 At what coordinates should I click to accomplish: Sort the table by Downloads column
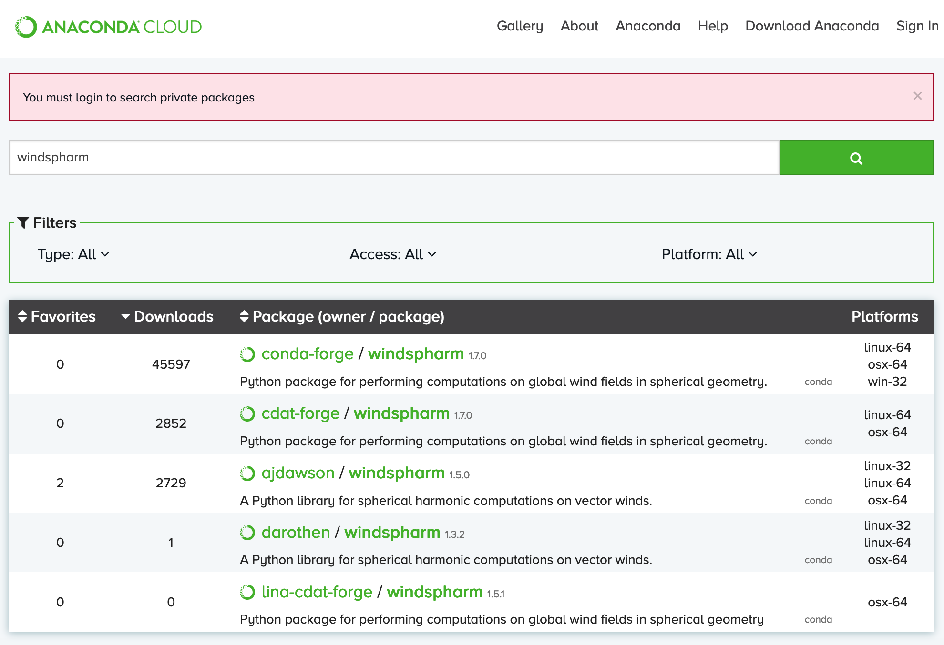(x=167, y=317)
